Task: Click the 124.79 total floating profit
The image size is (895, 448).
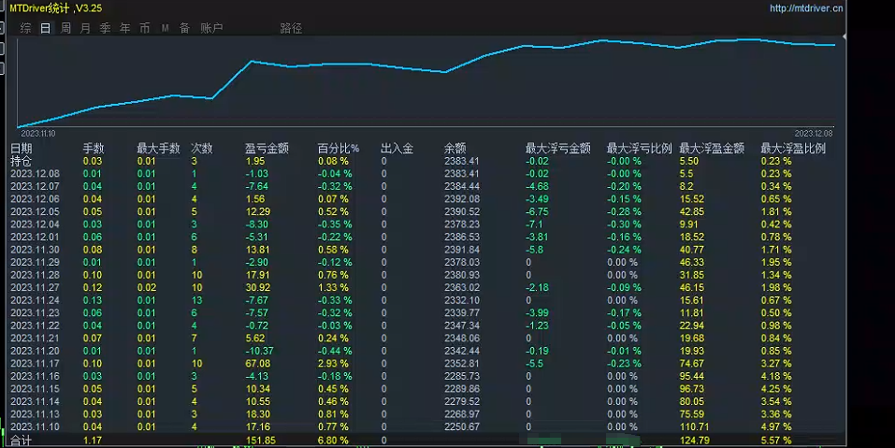Action: pos(695,441)
